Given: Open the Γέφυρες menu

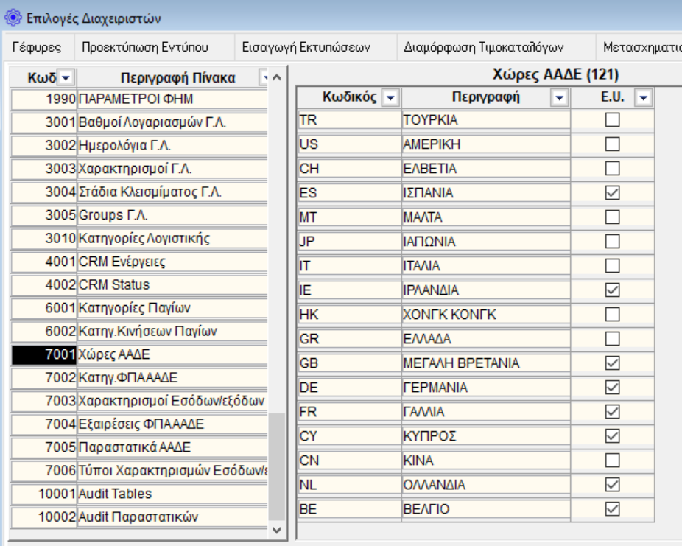Looking at the screenshot, I should [x=36, y=47].
